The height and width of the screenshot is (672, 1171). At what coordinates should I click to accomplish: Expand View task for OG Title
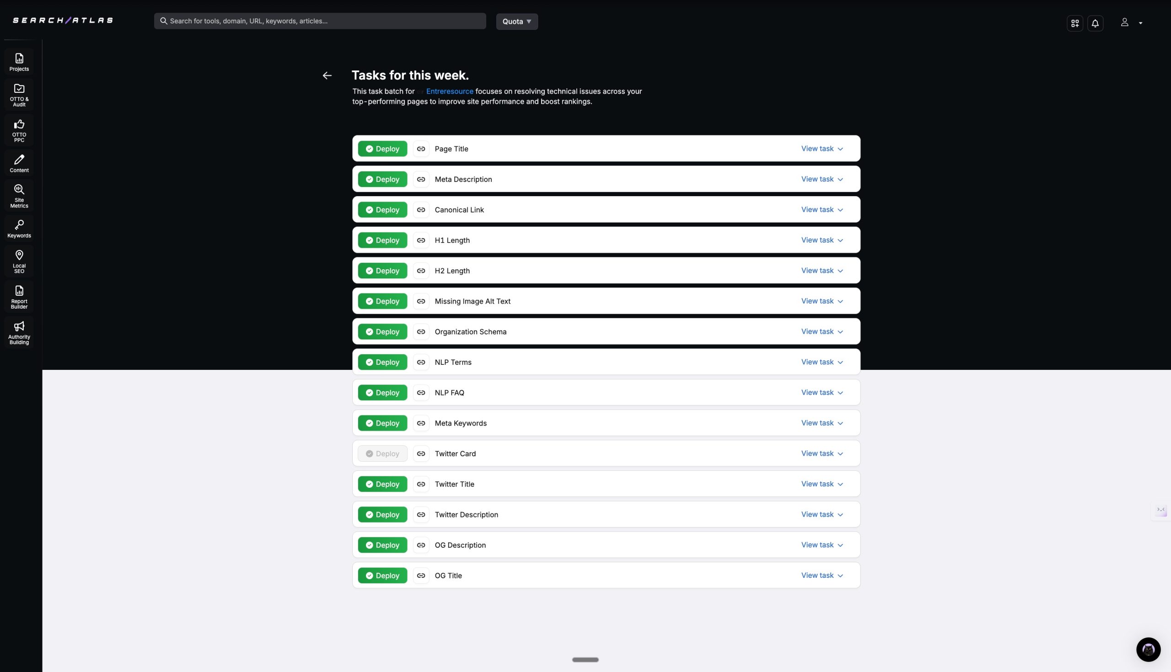click(822, 575)
